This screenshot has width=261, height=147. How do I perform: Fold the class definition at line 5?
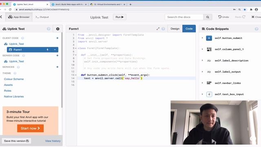(x=76, y=48)
